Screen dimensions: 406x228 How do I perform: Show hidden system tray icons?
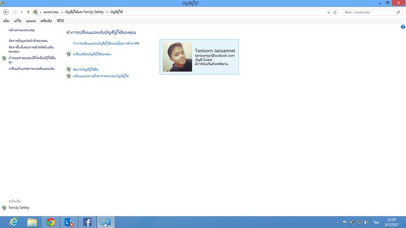(x=337, y=222)
